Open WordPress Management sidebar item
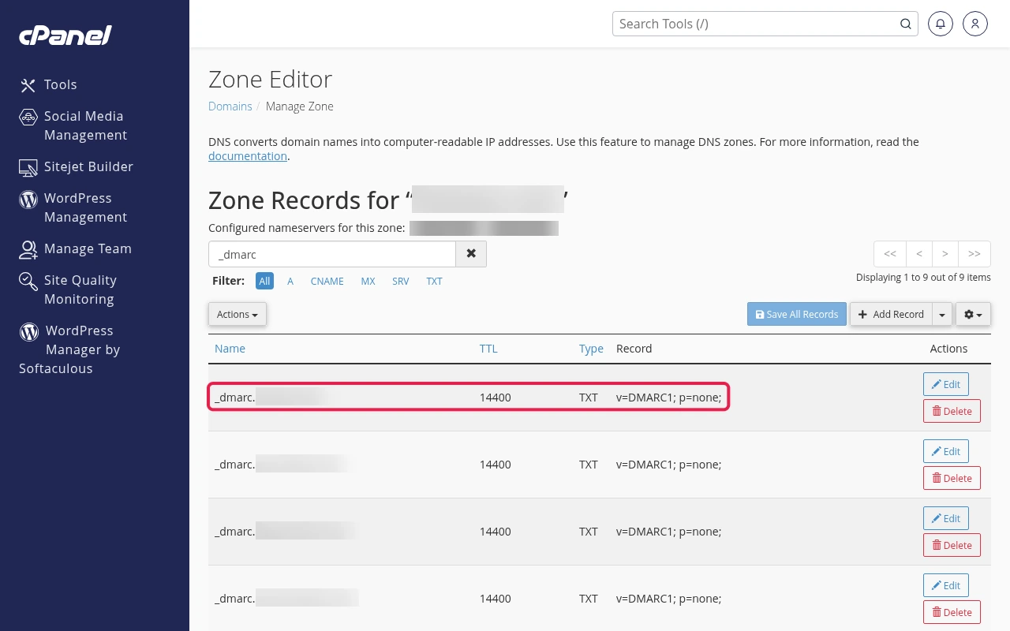The image size is (1010, 631). [73, 207]
